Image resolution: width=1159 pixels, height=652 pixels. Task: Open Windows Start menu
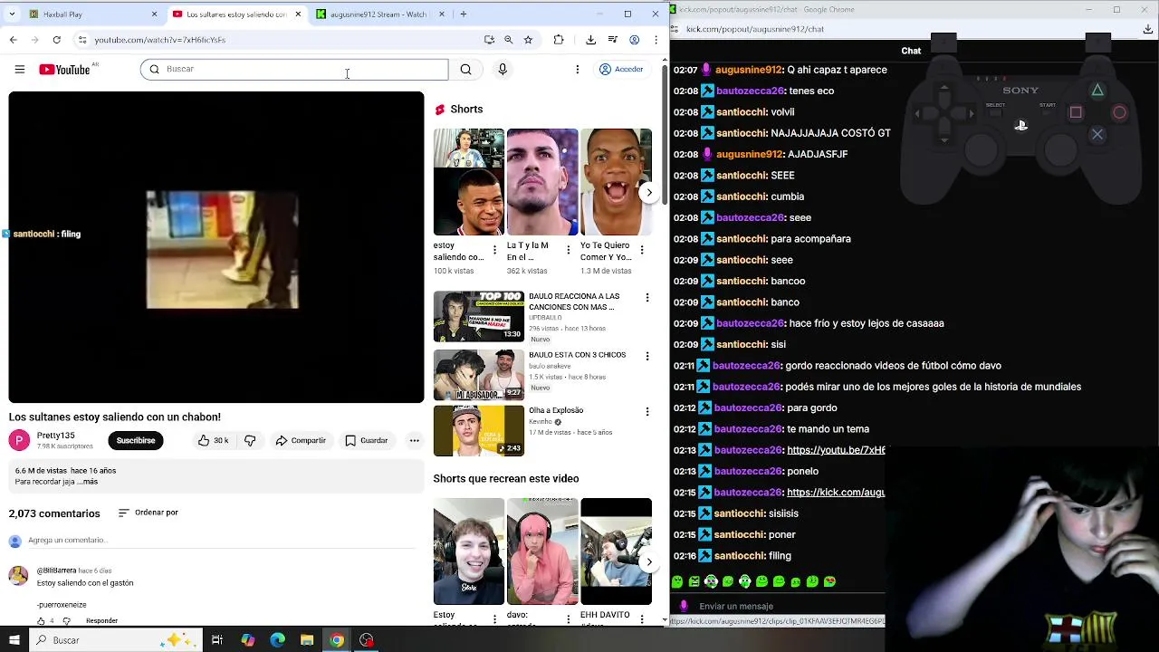pyautogui.click(x=14, y=640)
